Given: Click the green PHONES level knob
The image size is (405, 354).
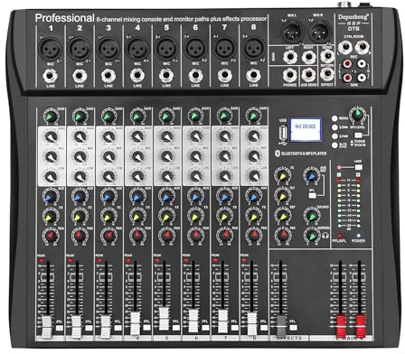Looking at the screenshot, I should click(312, 236).
